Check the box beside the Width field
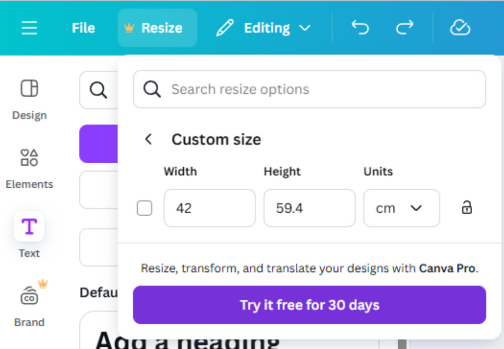Viewport: 504px width, 349px height. [144, 208]
